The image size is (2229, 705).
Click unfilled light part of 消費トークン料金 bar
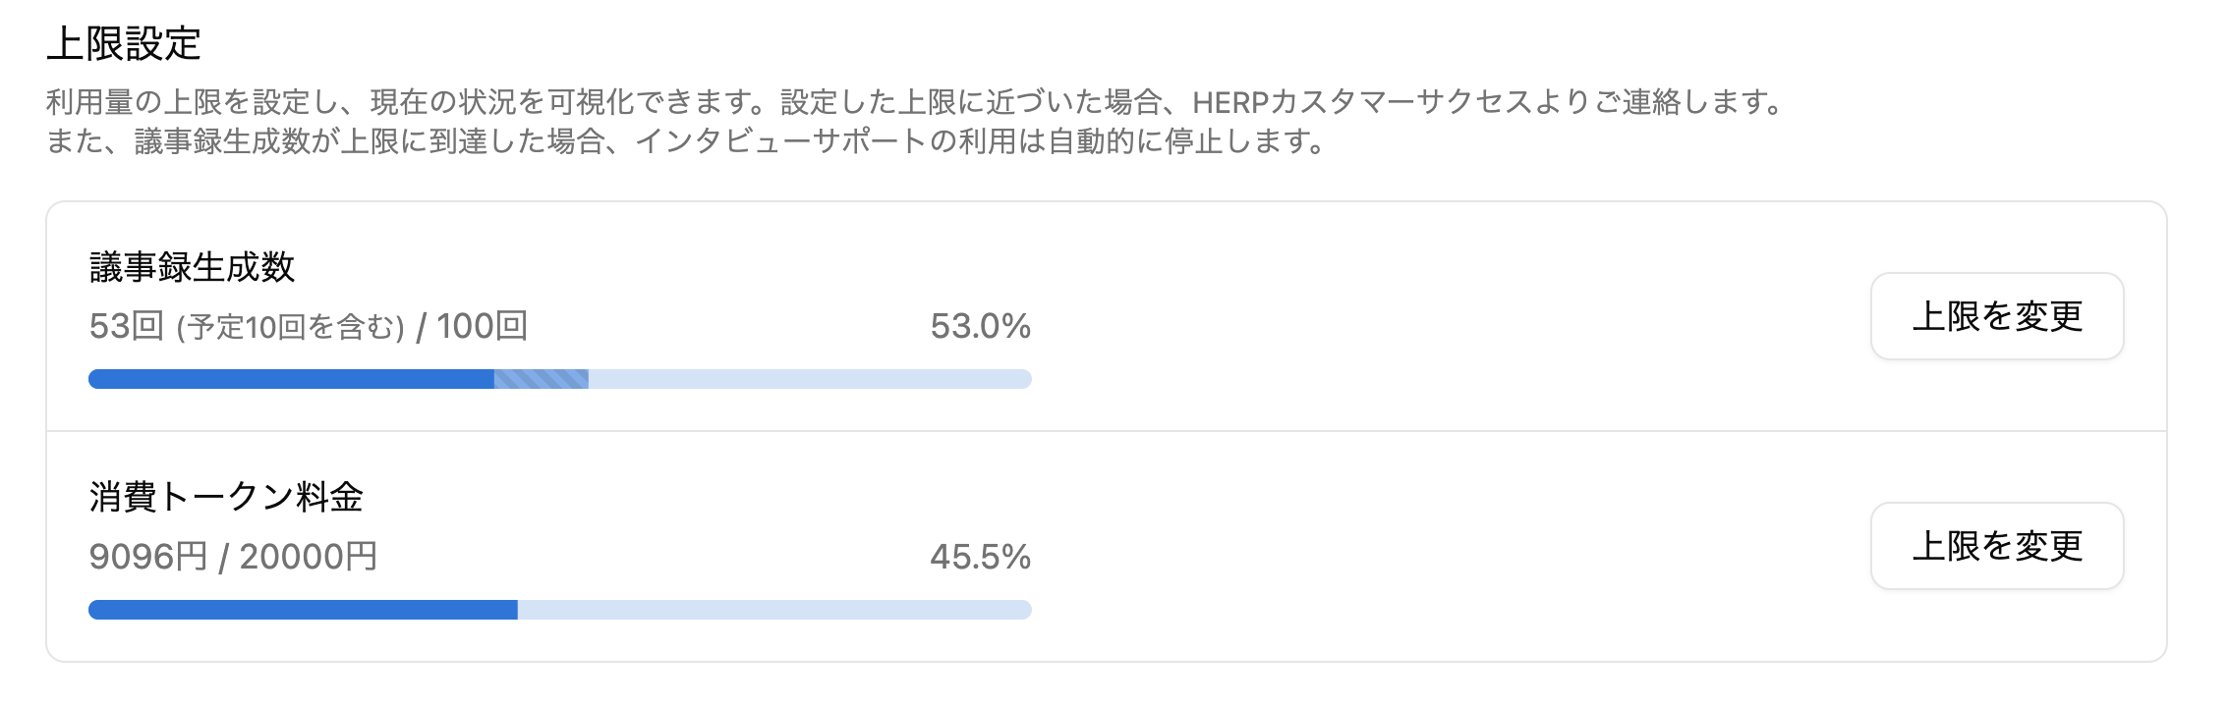tap(774, 610)
